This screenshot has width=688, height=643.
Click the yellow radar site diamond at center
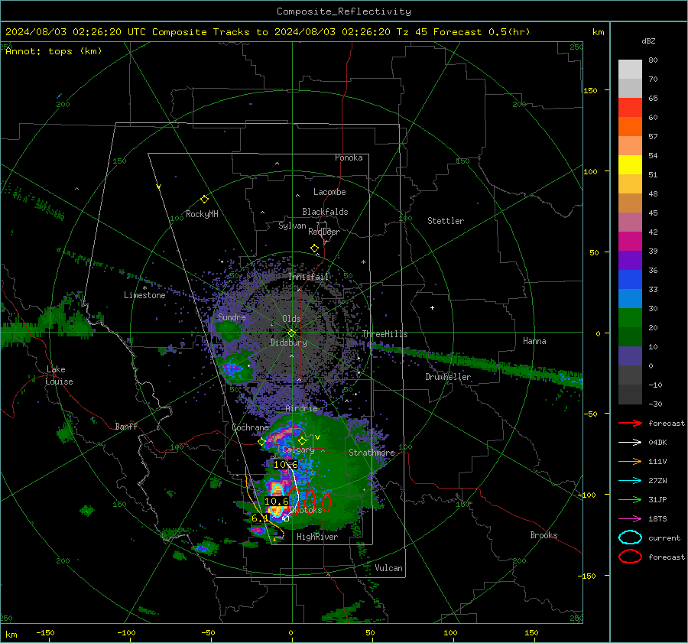click(x=292, y=333)
